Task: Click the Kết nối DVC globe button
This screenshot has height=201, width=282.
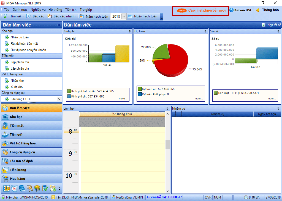Action: pos(241,10)
